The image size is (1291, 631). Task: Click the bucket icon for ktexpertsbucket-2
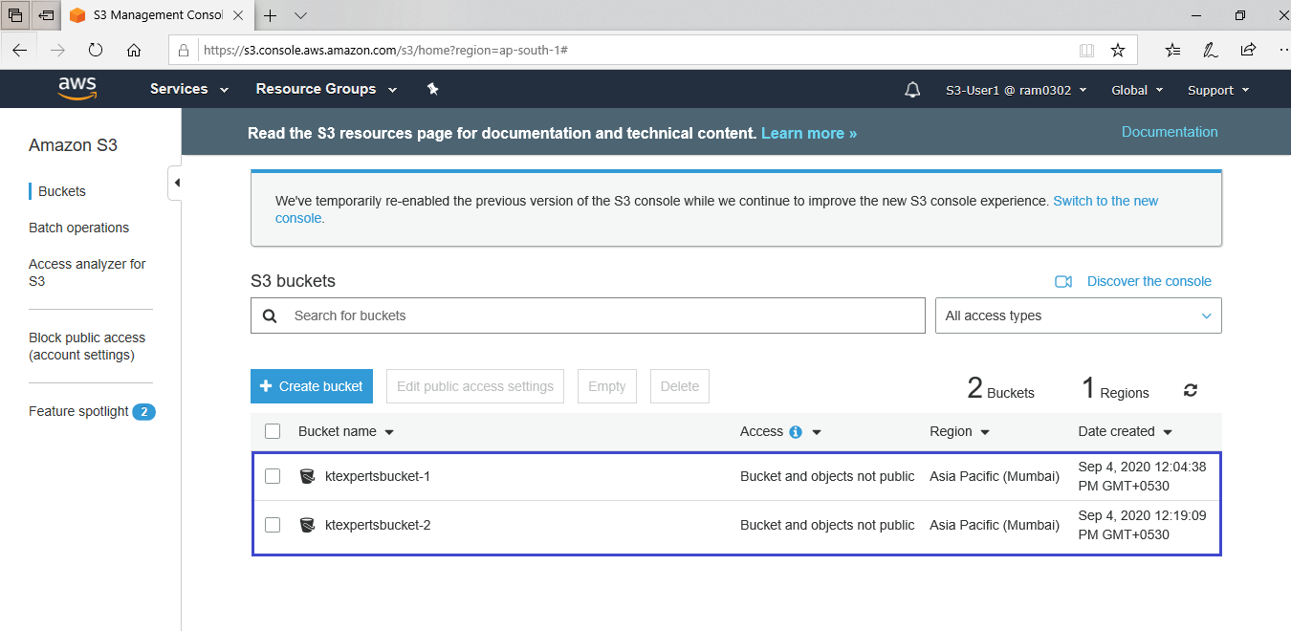pyautogui.click(x=307, y=525)
